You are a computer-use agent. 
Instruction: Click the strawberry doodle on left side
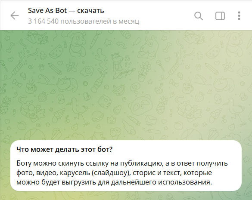42,97
